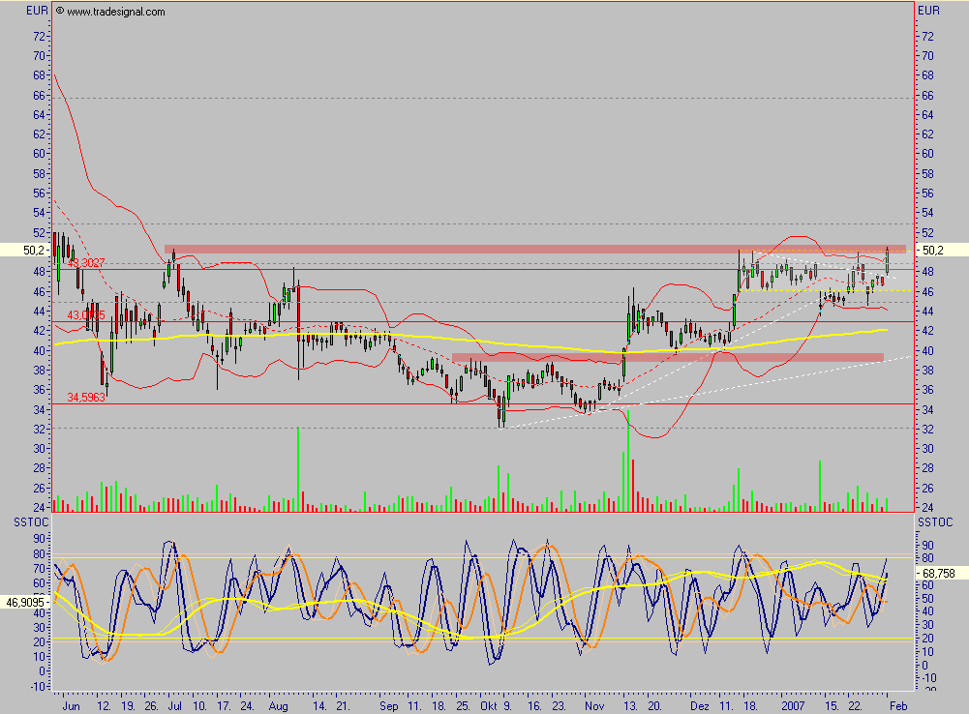Select the Aug label on time axis
Screen dimensions: 969x714
point(278,706)
